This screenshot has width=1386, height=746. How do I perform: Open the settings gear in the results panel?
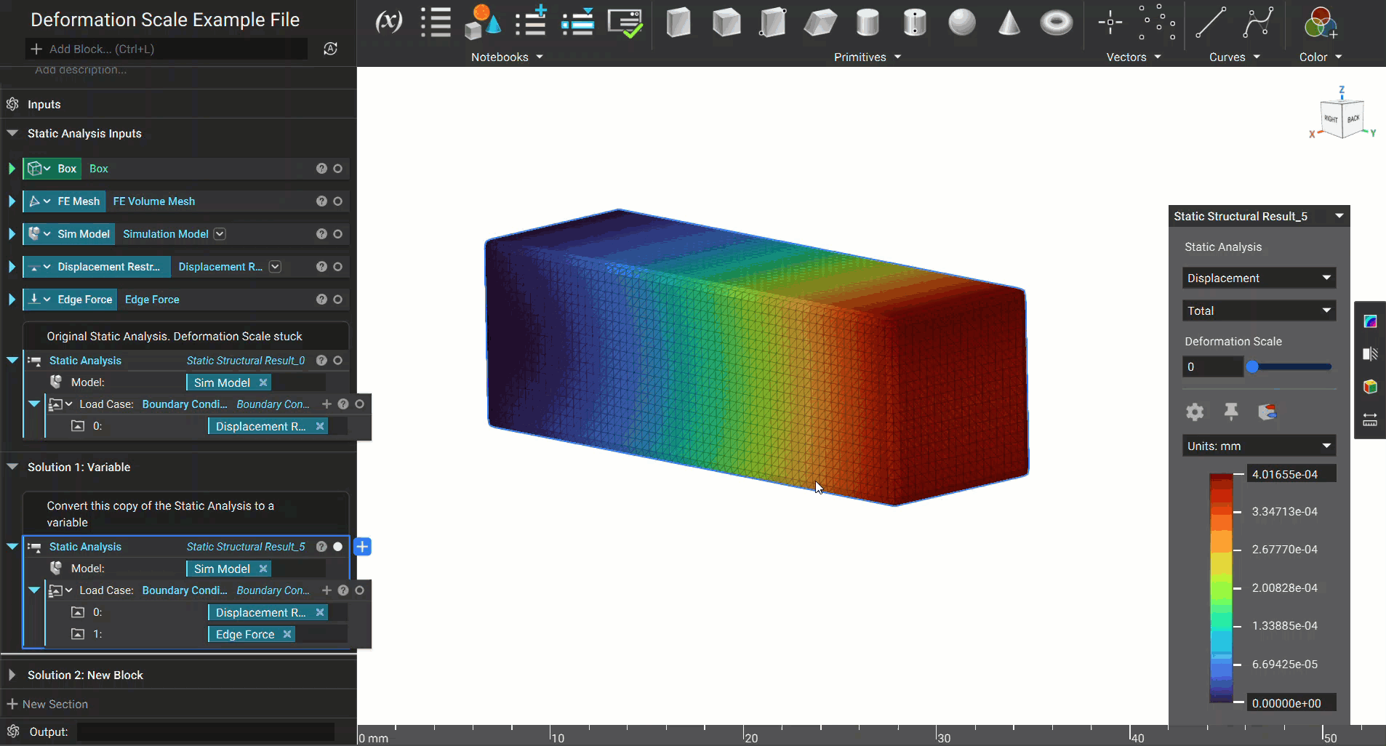[x=1195, y=412]
